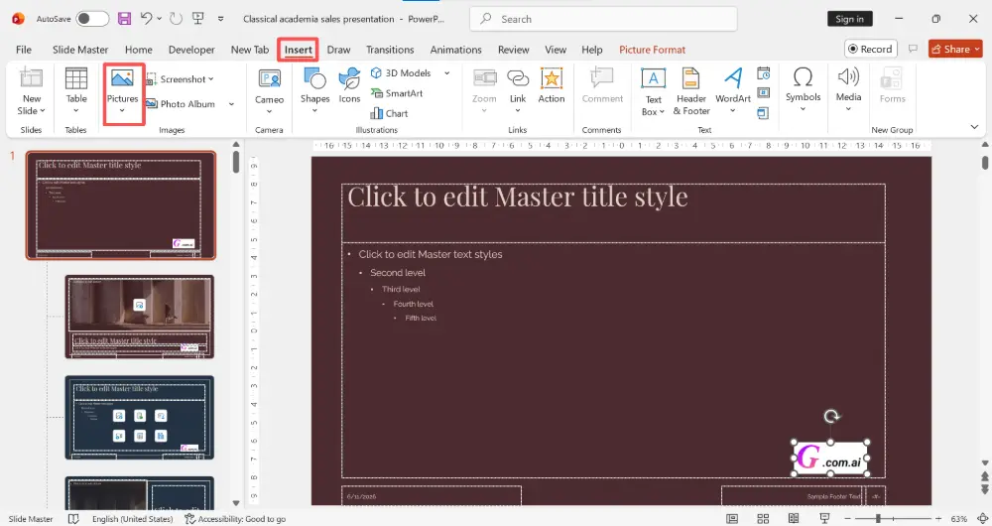
Task: Insert a Chart
Action: 389,113
